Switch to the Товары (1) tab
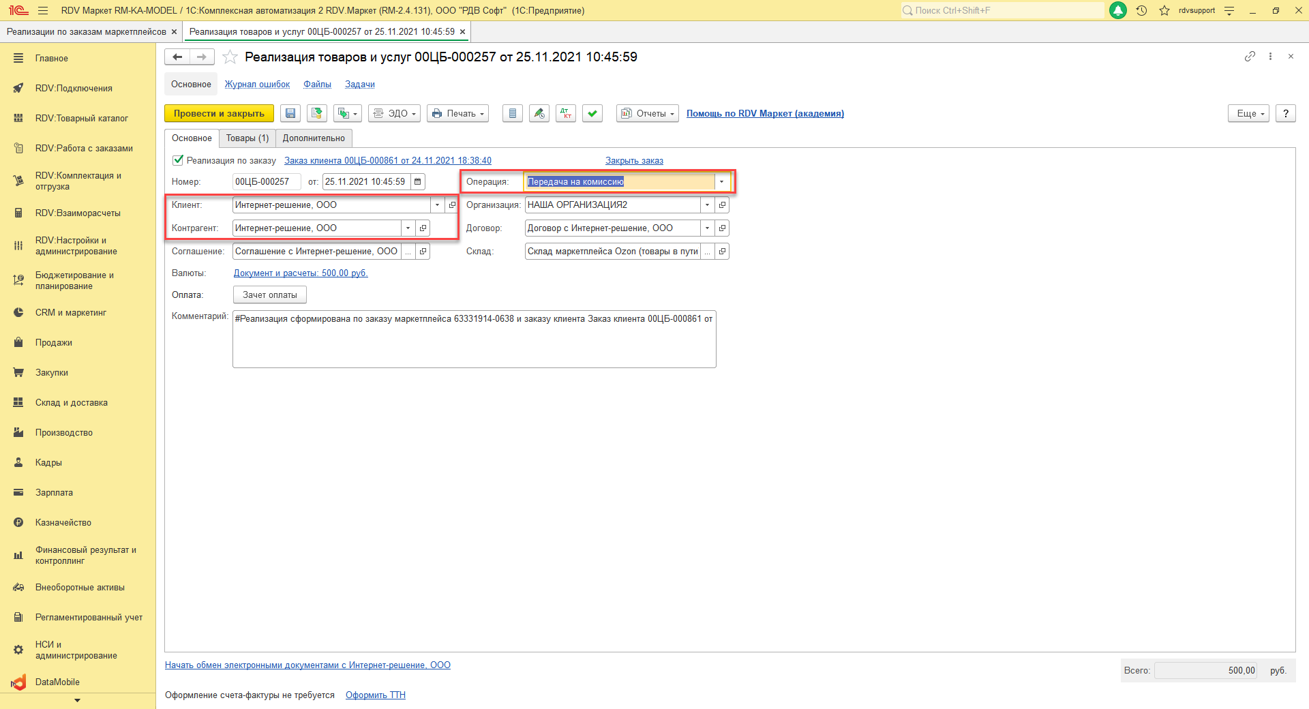 247,138
